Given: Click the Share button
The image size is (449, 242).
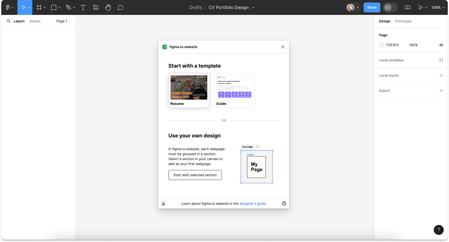Looking at the screenshot, I should click(x=372, y=7).
